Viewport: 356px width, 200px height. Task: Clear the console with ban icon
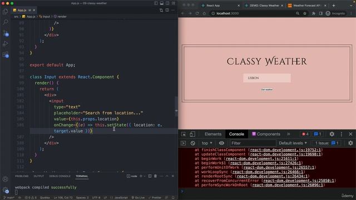tap(193, 143)
